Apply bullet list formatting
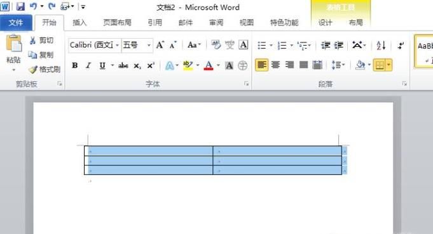433x234 pixels. 261,45
